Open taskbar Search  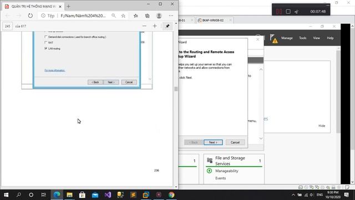[19, 195]
